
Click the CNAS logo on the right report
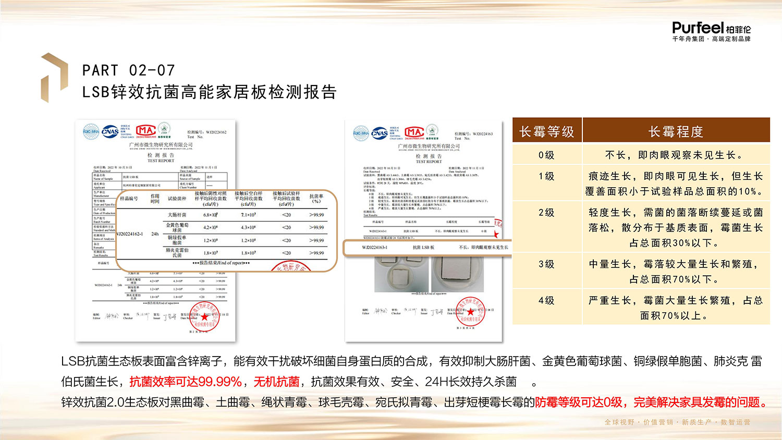click(x=380, y=133)
